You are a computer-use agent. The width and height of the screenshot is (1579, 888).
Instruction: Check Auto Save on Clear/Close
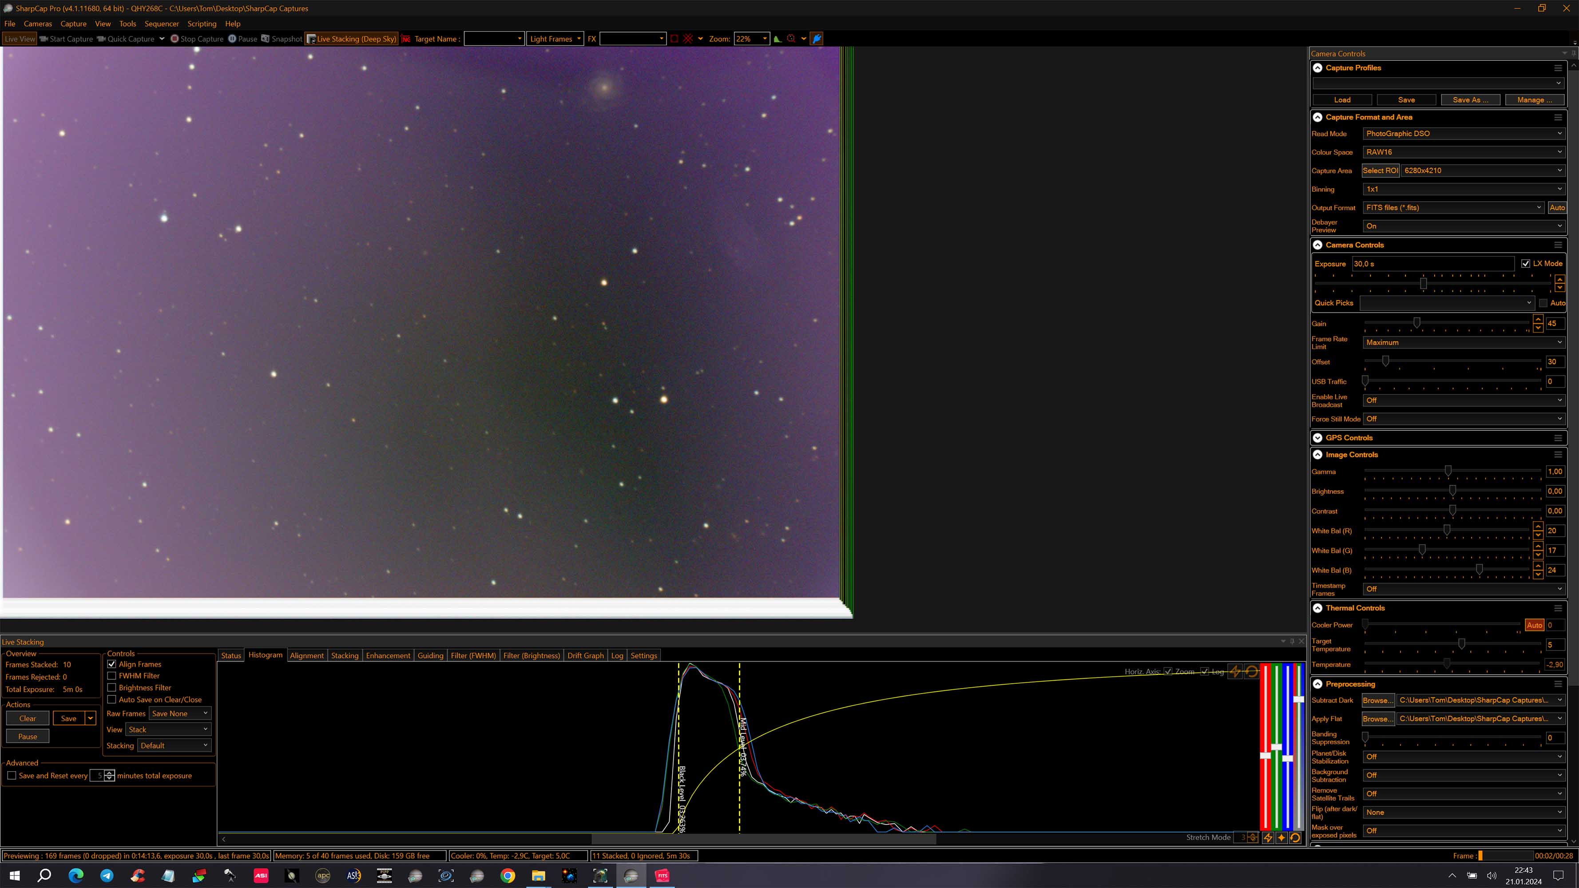[x=111, y=699]
